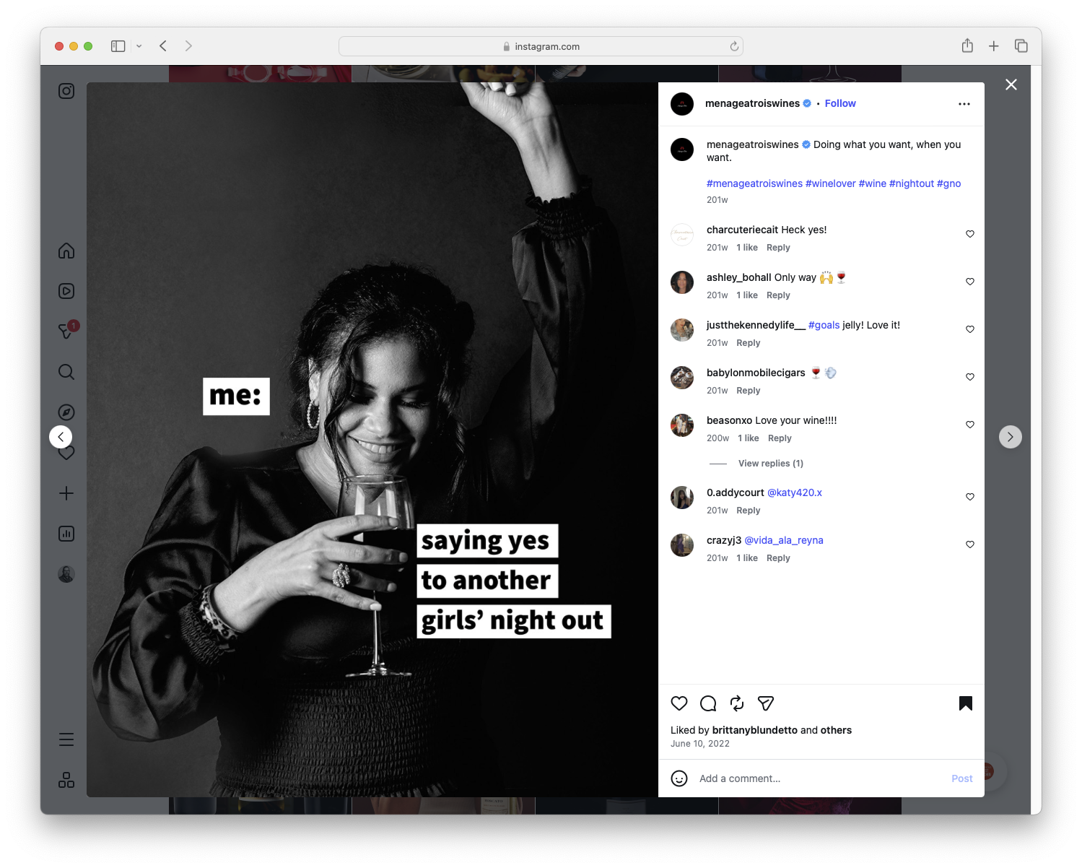Create a new post with the plus icon
The image size is (1082, 868).
(x=66, y=493)
